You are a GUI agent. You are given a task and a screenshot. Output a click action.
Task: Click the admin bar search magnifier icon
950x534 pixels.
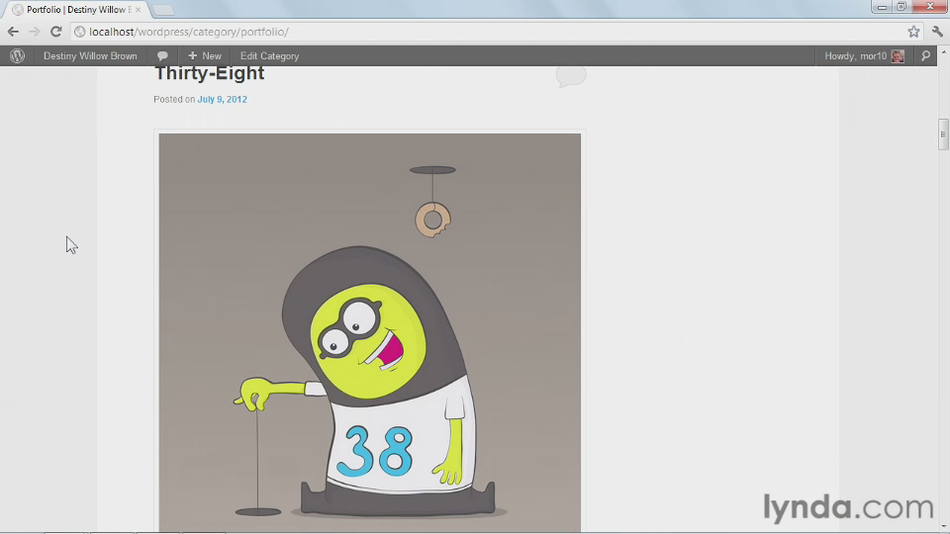[x=926, y=55]
